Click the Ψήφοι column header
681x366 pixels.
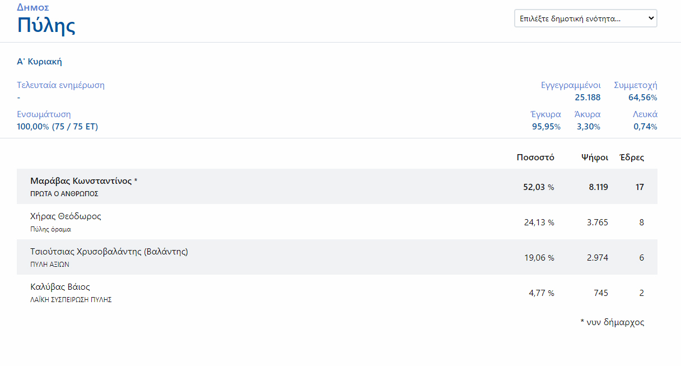pos(595,157)
